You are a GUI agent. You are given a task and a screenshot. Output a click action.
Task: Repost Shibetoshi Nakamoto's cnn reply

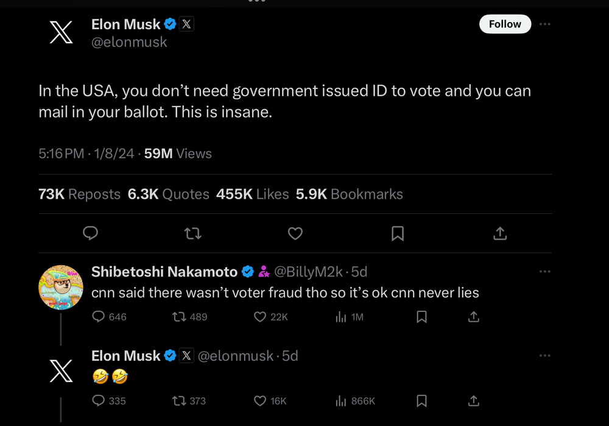tap(179, 317)
